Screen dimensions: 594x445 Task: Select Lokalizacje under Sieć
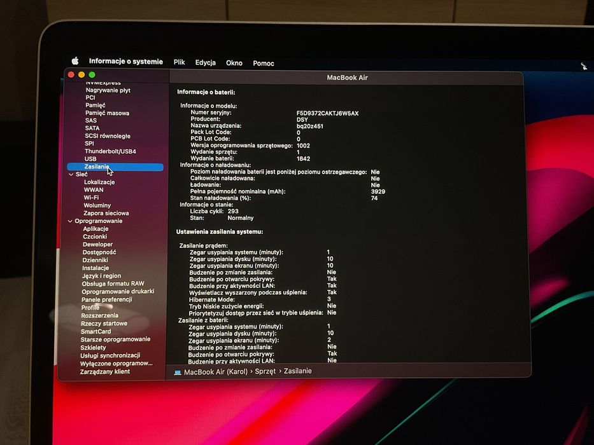(x=99, y=182)
